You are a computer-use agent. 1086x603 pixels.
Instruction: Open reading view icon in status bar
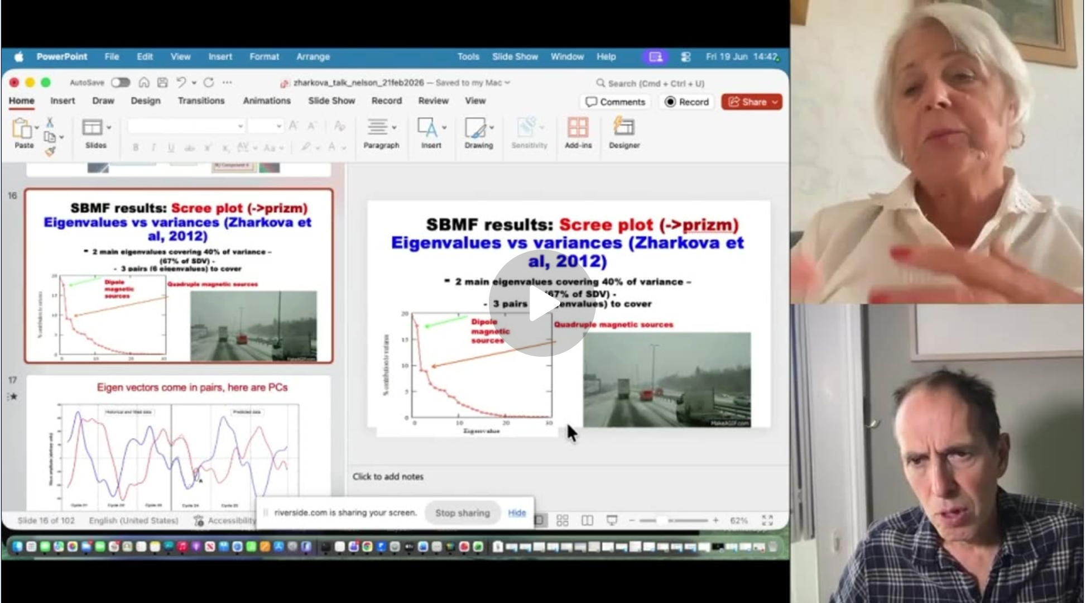pyautogui.click(x=587, y=520)
